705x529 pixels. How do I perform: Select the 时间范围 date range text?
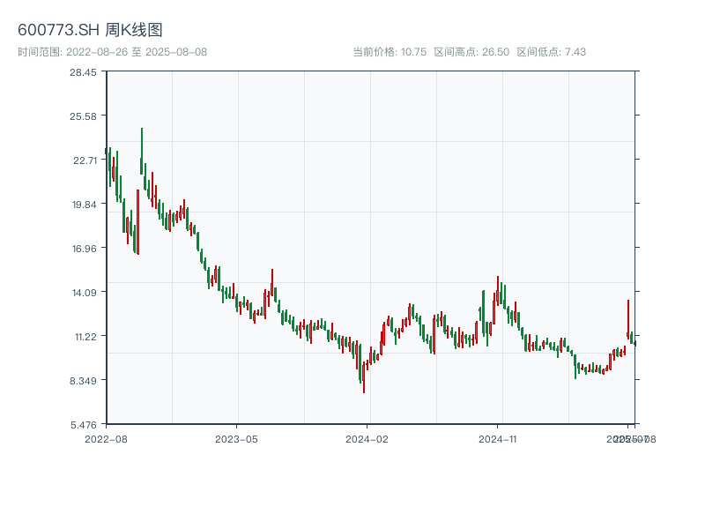[112, 52]
